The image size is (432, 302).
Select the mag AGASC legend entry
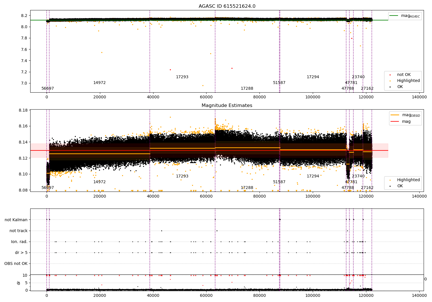pos(405,16)
